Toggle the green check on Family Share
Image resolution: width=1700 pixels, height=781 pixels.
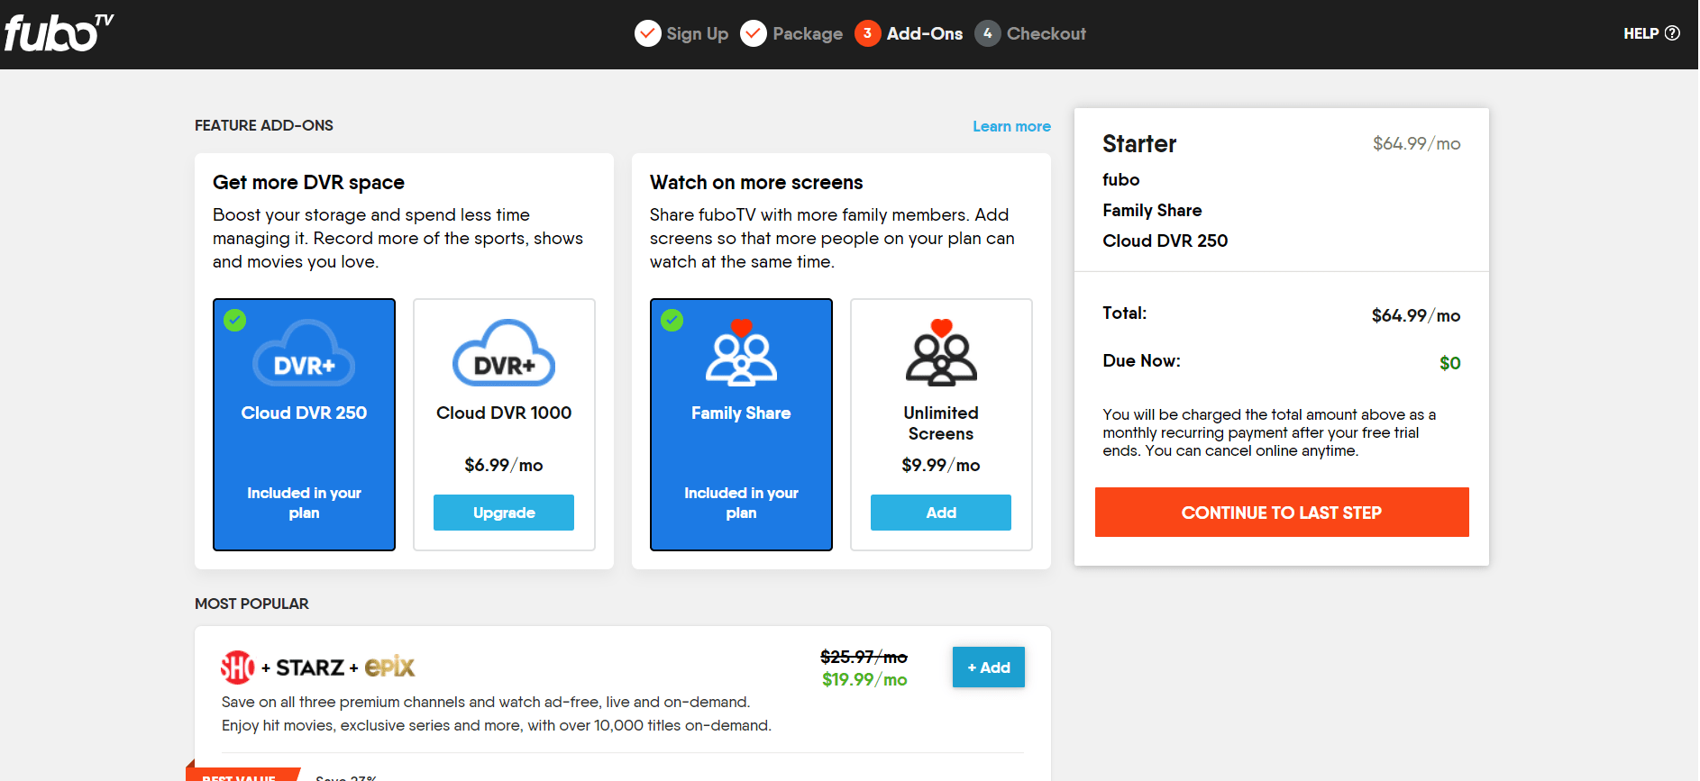click(672, 320)
